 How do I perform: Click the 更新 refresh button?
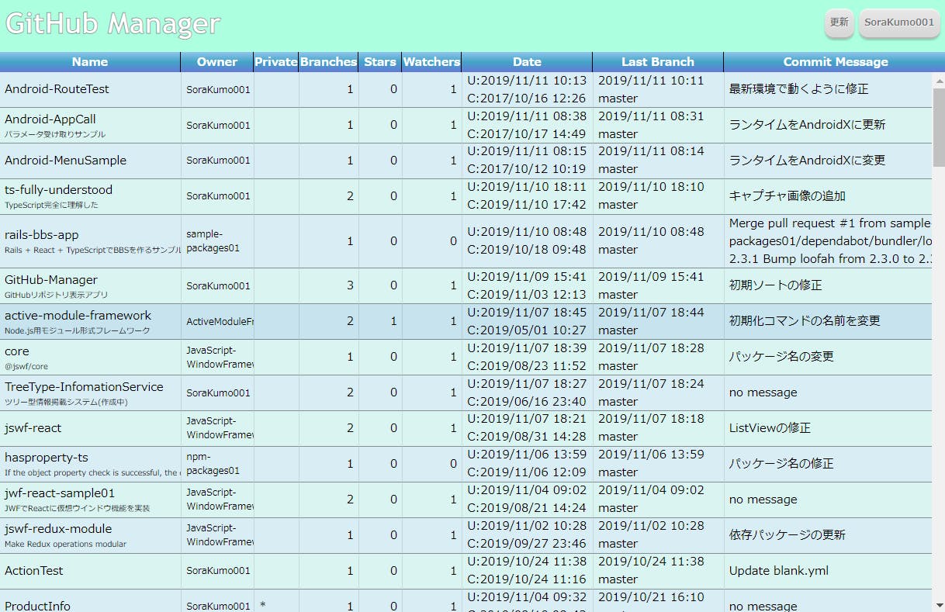pyautogui.click(x=839, y=22)
